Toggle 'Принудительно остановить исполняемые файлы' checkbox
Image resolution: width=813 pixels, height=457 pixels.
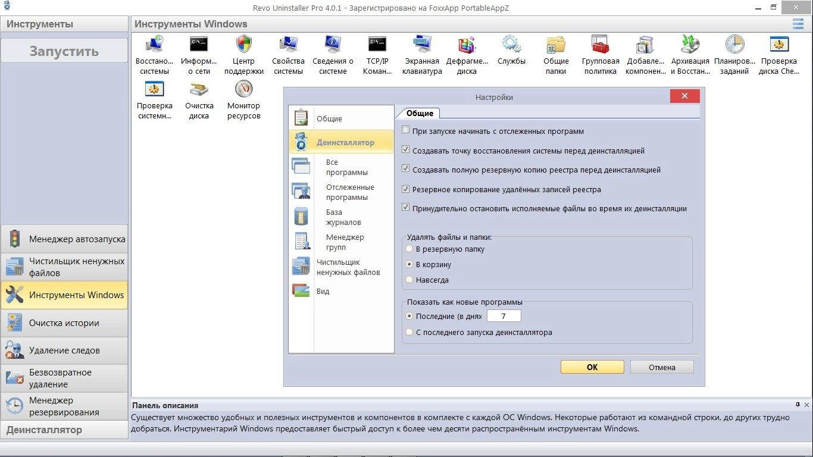[406, 208]
